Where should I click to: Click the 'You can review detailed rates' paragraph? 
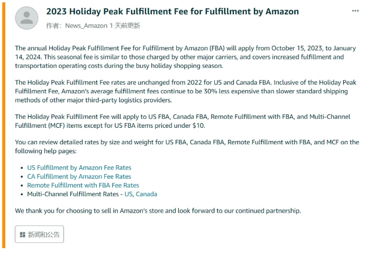187,146
